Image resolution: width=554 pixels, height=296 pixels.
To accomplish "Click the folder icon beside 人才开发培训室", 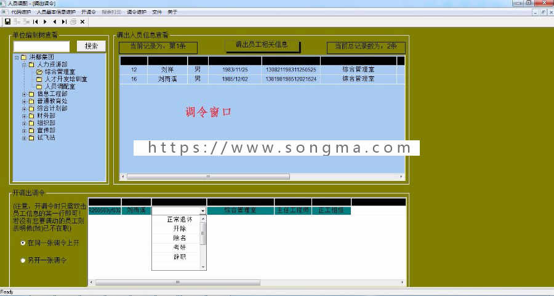I will (x=39, y=79).
